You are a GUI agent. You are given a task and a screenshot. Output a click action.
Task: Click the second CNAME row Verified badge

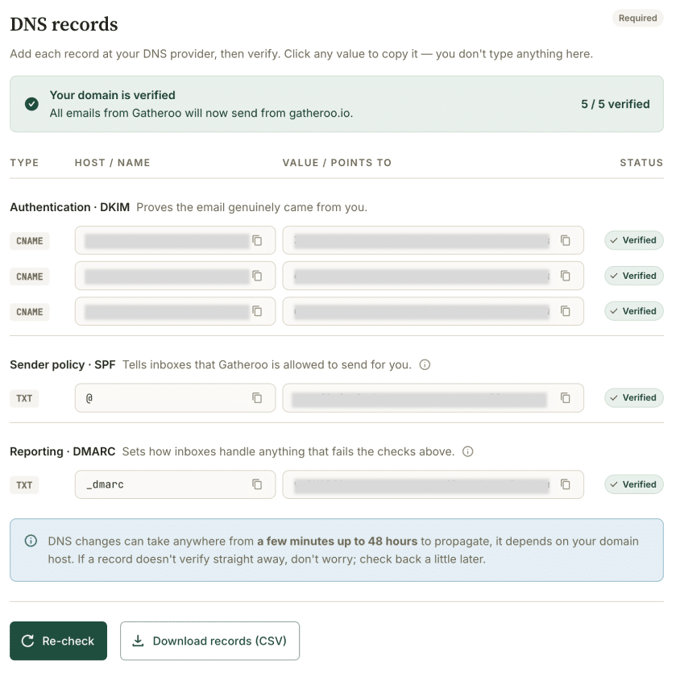click(634, 276)
